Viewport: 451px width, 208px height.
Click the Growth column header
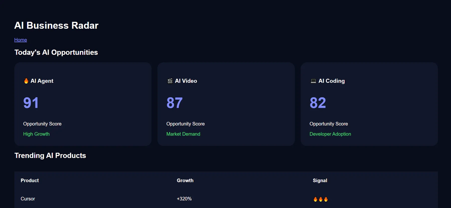click(x=185, y=181)
